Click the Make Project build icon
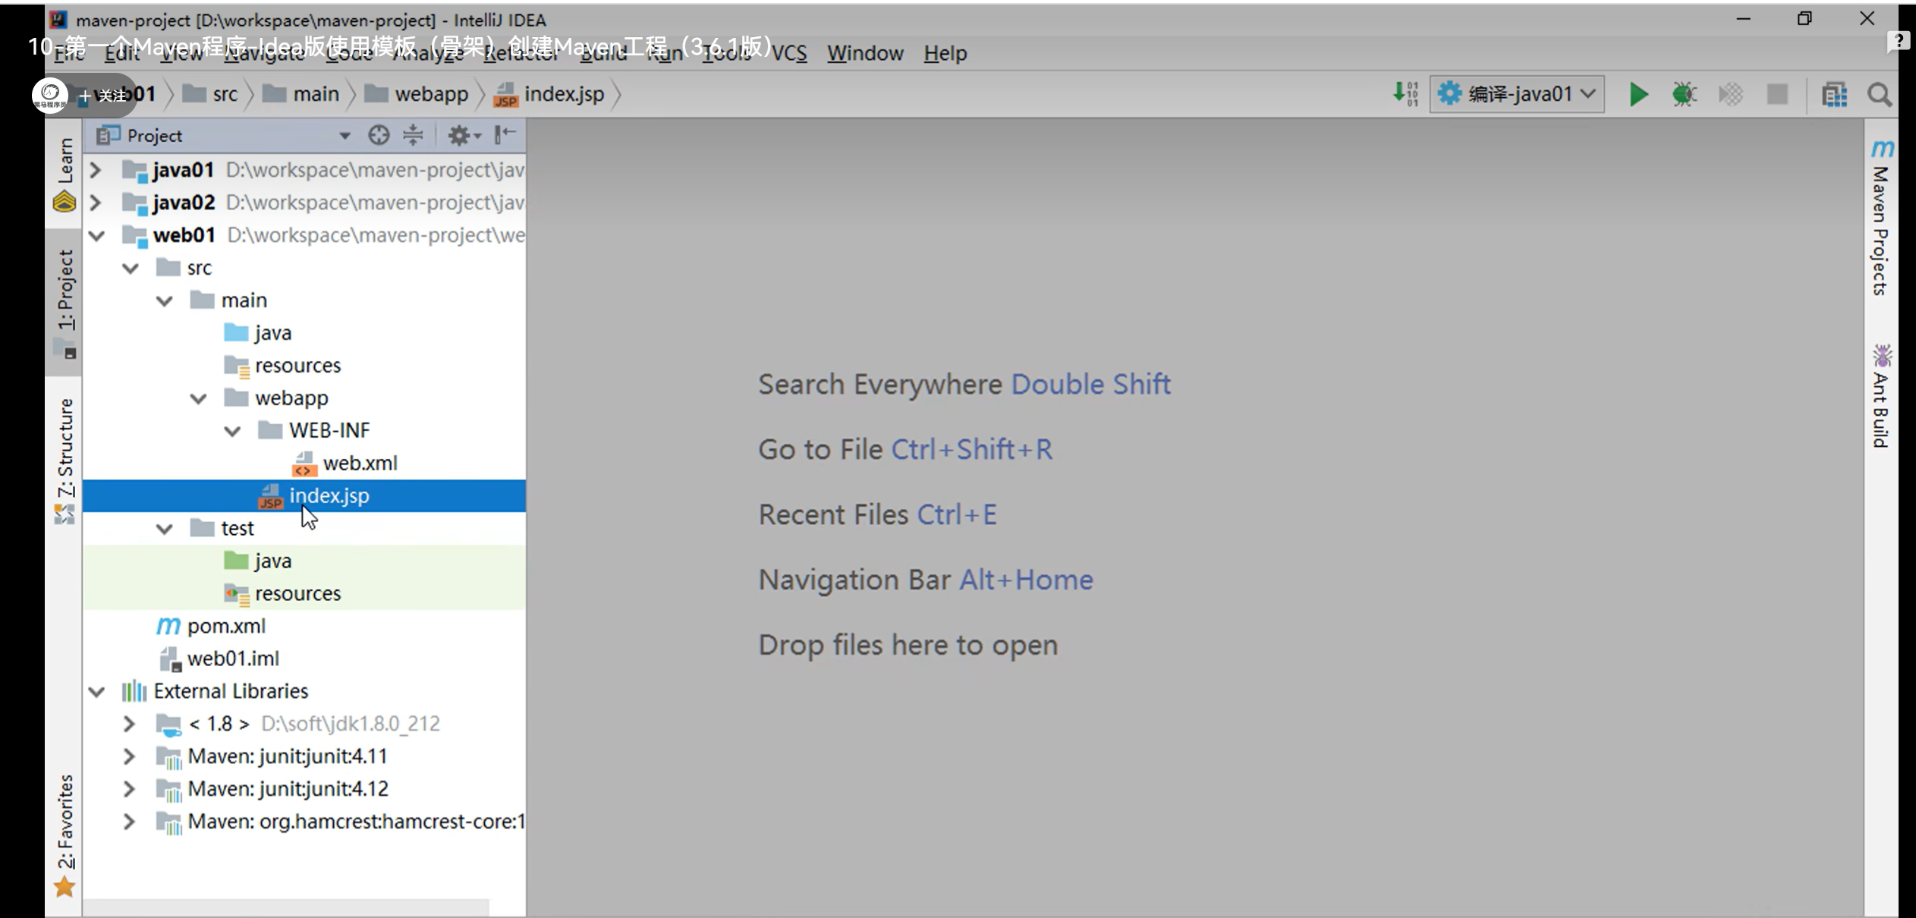The image size is (1916, 918). click(x=1405, y=95)
